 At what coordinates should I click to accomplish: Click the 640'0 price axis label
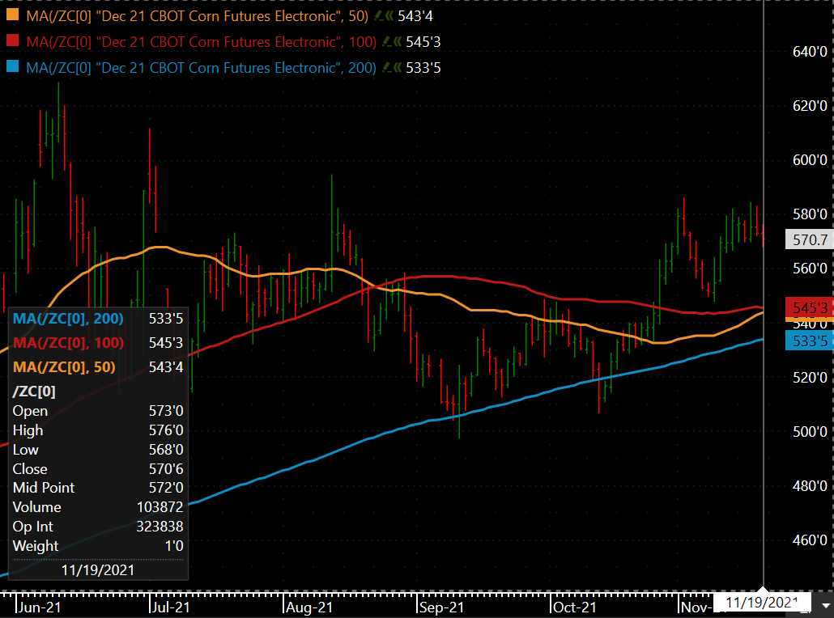(x=810, y=52)
